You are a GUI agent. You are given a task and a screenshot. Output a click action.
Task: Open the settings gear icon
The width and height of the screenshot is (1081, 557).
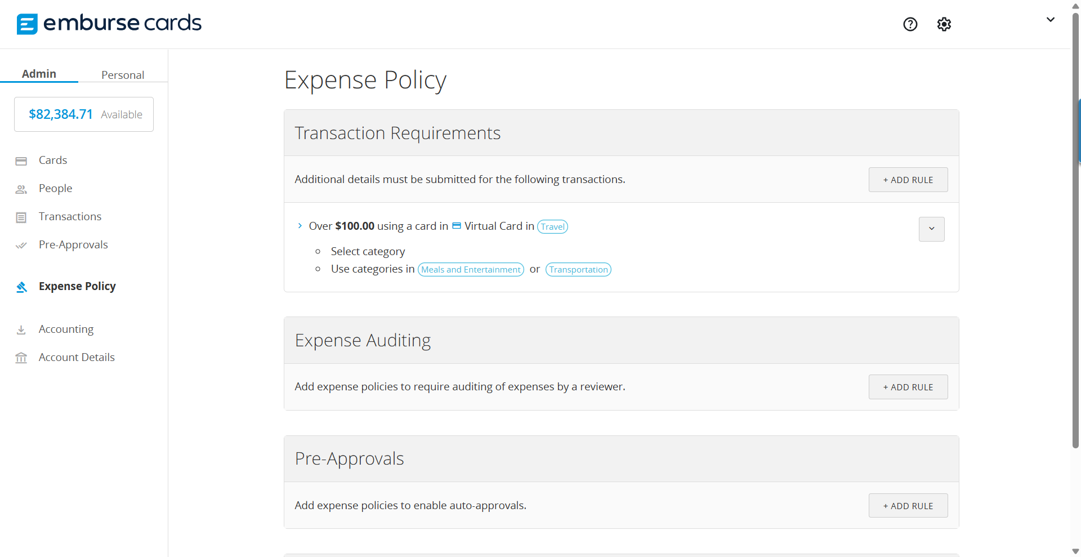(944, 24)
